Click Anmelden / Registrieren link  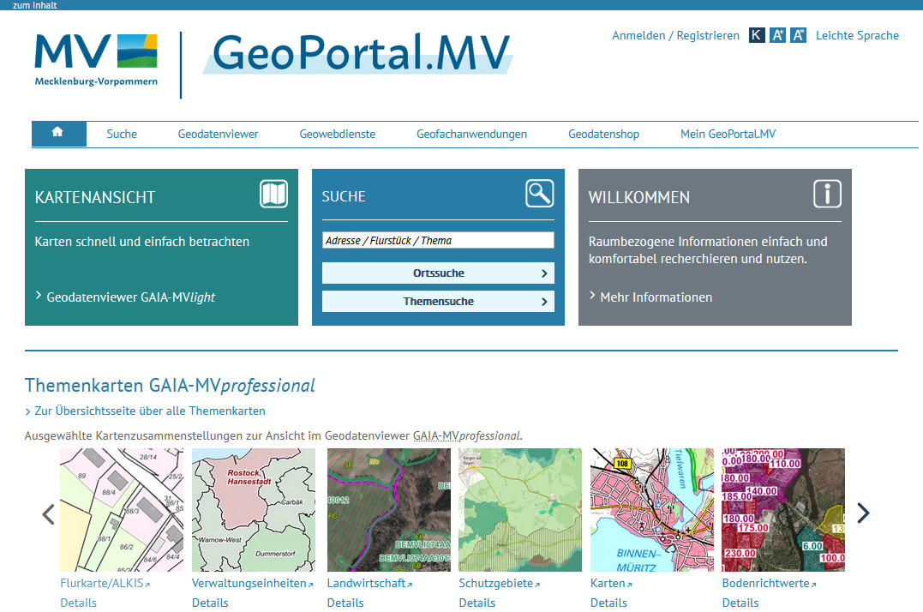tap(675, 35)
